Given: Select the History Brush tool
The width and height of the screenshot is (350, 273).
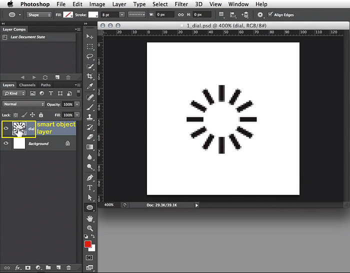Looking at the screenshot, I should (x=89, y=127).
